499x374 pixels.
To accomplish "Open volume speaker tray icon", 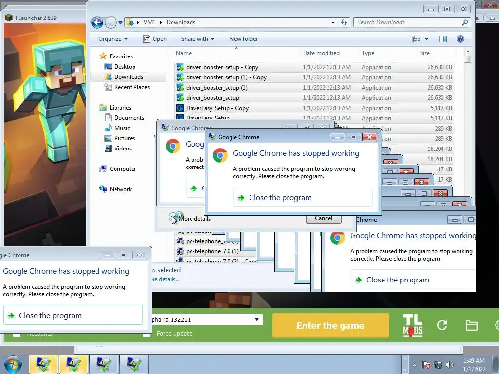I will point(449,365).
